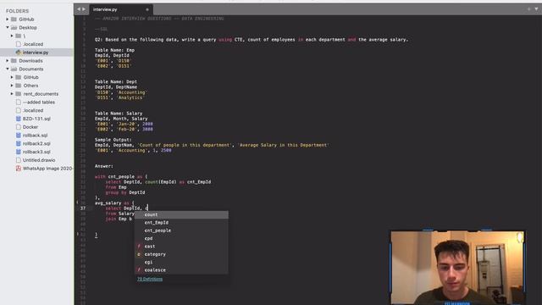The height and width of the screenshot is (305, 542).
Task: Expand the GitHub folder under Documents
Action: [12, 77]
